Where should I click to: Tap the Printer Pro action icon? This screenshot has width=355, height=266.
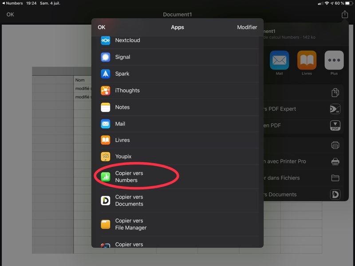(335, 161)
